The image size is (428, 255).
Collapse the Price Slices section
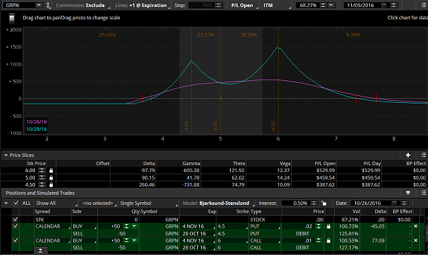(x=6, y=155)
